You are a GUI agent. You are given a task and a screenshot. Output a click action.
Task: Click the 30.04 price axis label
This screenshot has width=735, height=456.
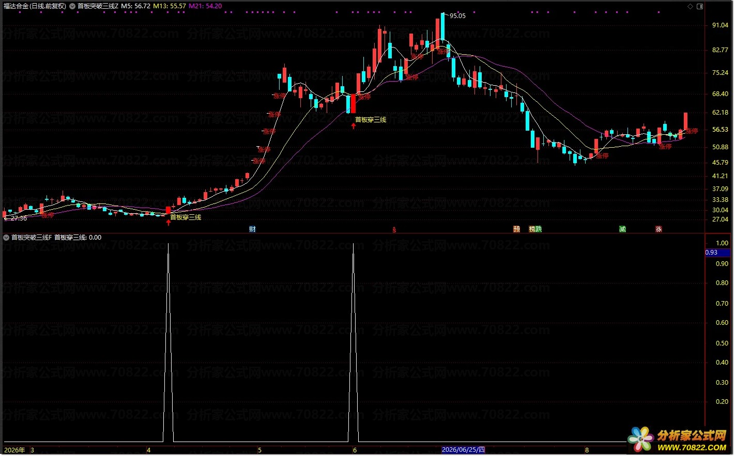pos(720,210)
